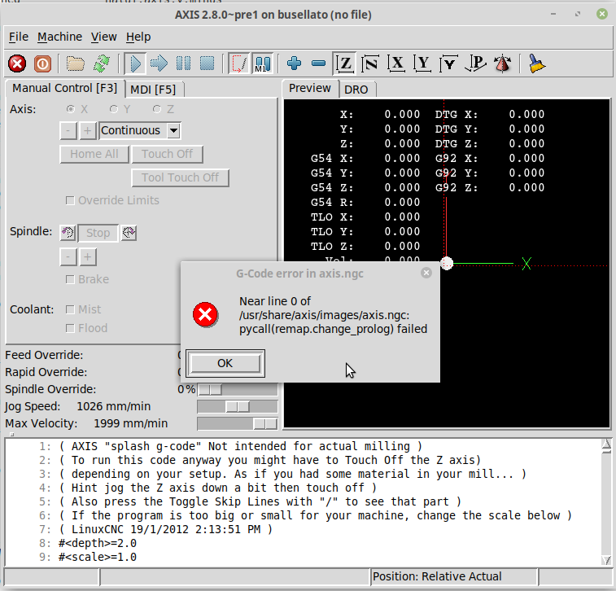Open the Help menu
This screenshot has height=591, width=616.
[138, 37]
